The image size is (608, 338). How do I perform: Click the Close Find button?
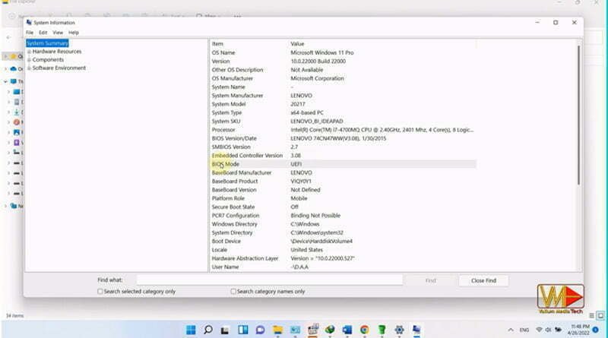(x=483, y=280)
